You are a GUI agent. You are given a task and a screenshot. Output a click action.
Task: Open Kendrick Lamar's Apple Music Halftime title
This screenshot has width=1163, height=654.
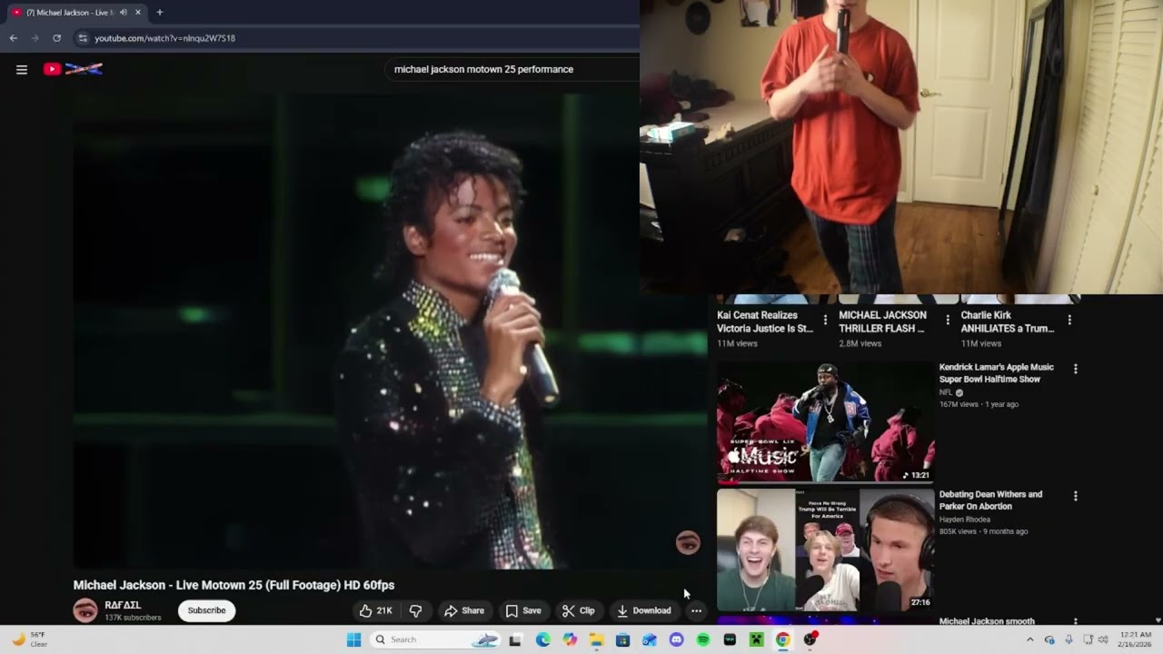coord(997,373)
